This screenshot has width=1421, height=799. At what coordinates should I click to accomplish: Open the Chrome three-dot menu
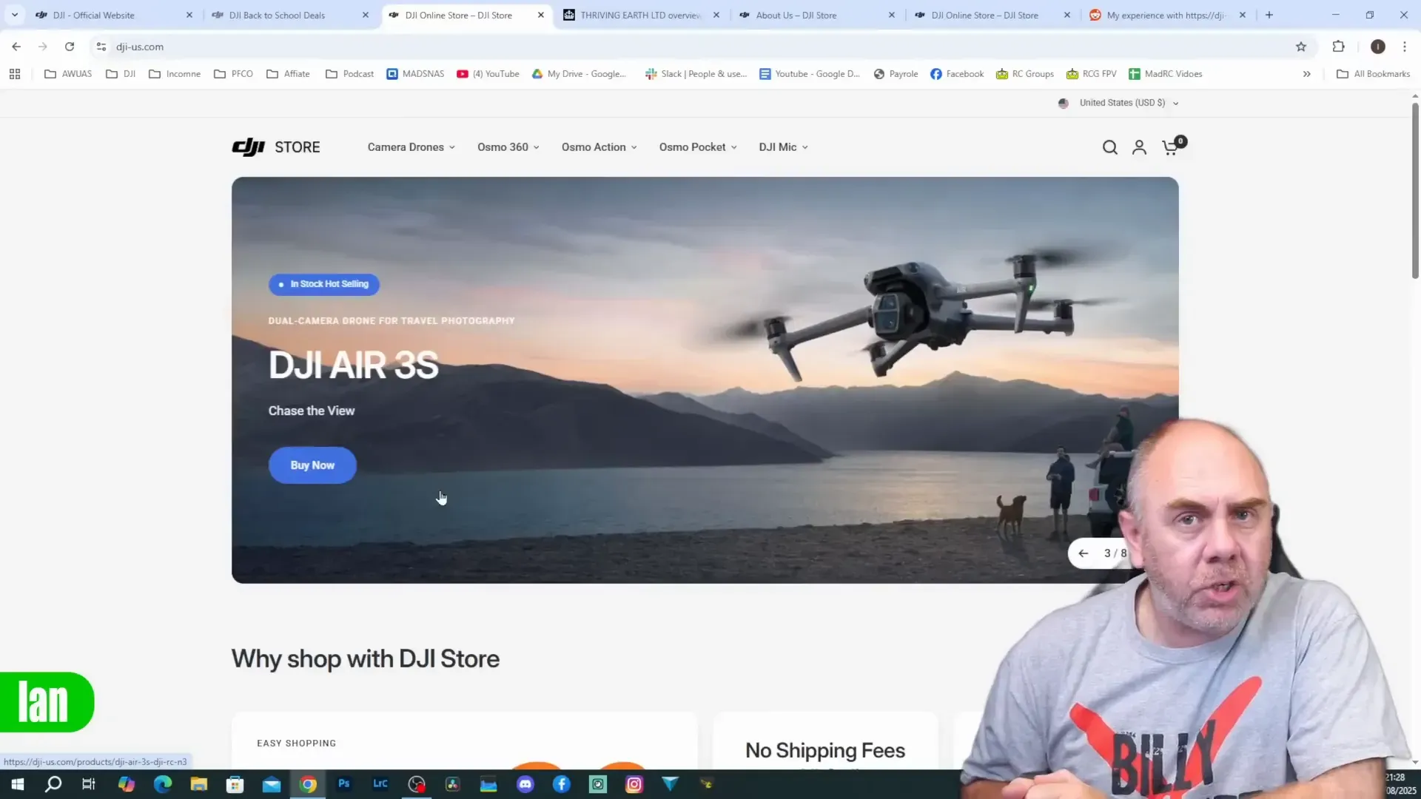pos(1404,47)
